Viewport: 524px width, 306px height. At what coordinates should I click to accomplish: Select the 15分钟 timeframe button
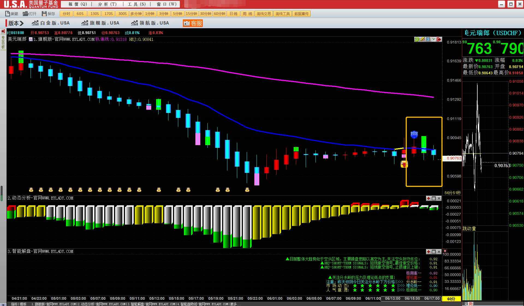point(191,14)
